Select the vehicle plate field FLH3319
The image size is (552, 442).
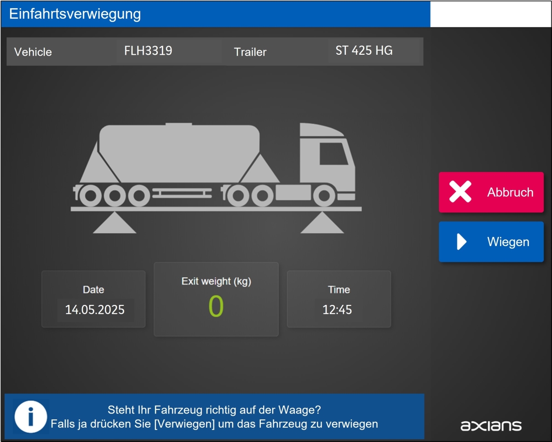[168, 51]
